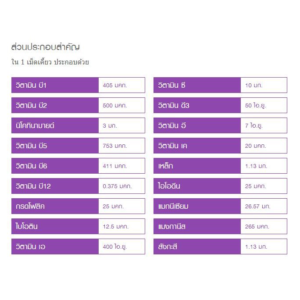The height and width of the screenshot is (300, 300).
Task: Click the 26.57 มก. value for แมกนีเซียม
Action: click(x=264, y=206)
